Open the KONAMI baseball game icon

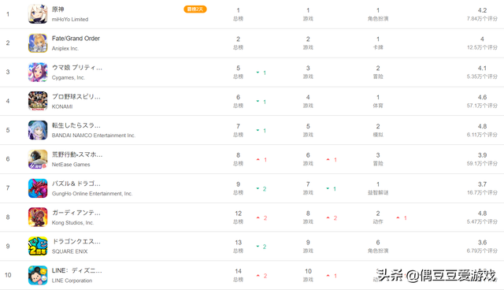(x=38, y=101)
